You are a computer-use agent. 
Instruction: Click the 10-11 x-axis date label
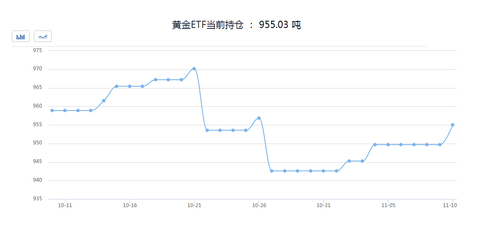pyautogui.click(x=65, y=205)
